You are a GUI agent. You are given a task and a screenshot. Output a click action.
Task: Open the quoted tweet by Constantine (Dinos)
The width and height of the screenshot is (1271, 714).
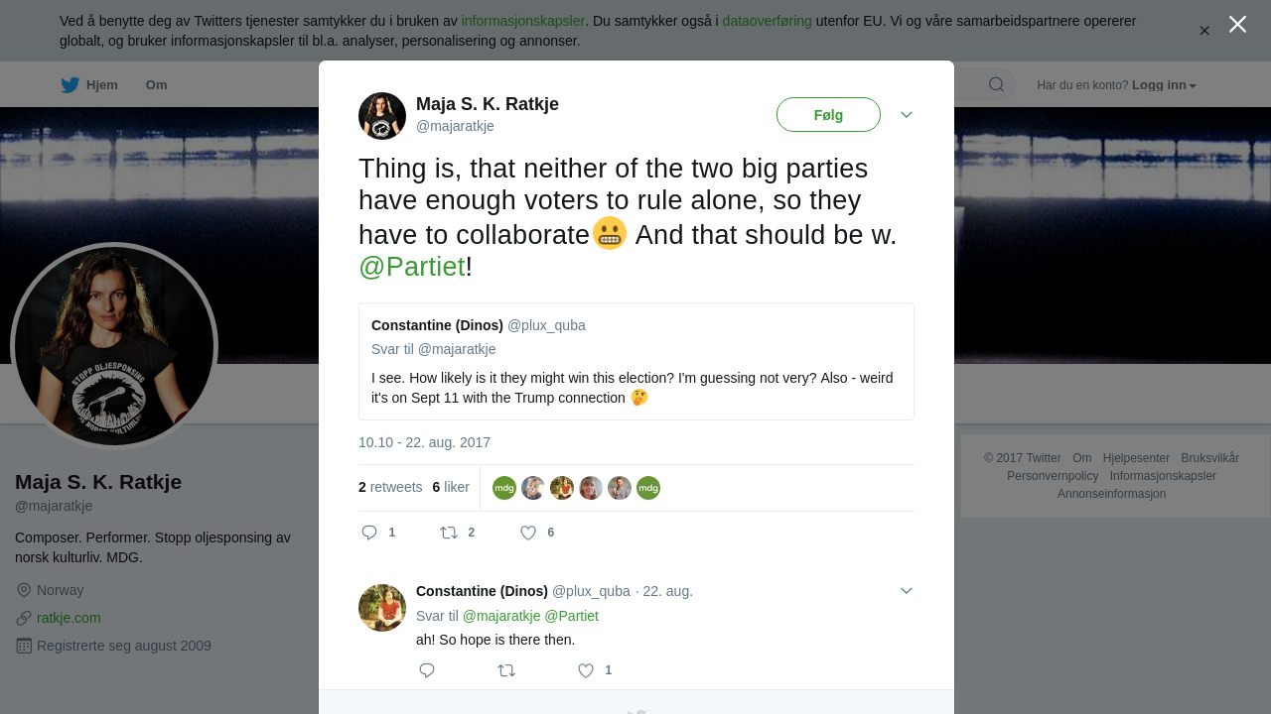[x=636, y=362]
